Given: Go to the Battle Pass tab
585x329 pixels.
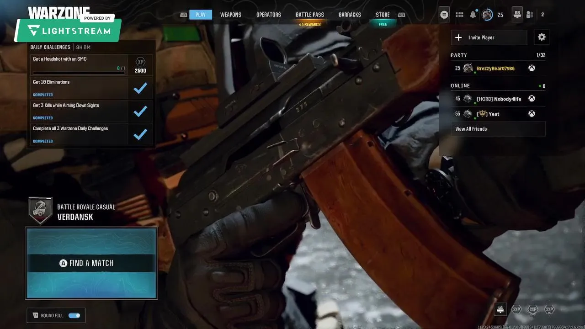Looking at the screenshot, I should pyautogui.click(x=310, y=15).
